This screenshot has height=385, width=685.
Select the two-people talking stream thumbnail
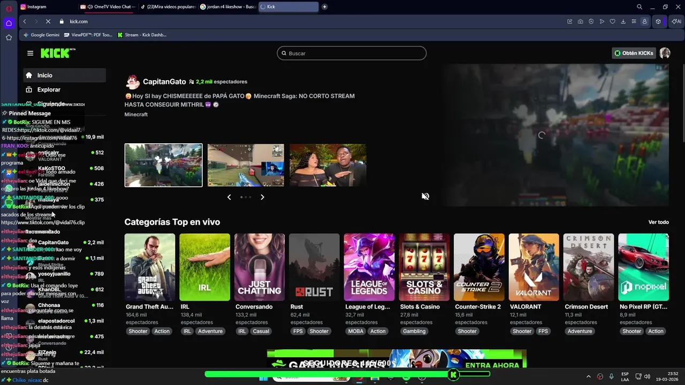point(328,165)
